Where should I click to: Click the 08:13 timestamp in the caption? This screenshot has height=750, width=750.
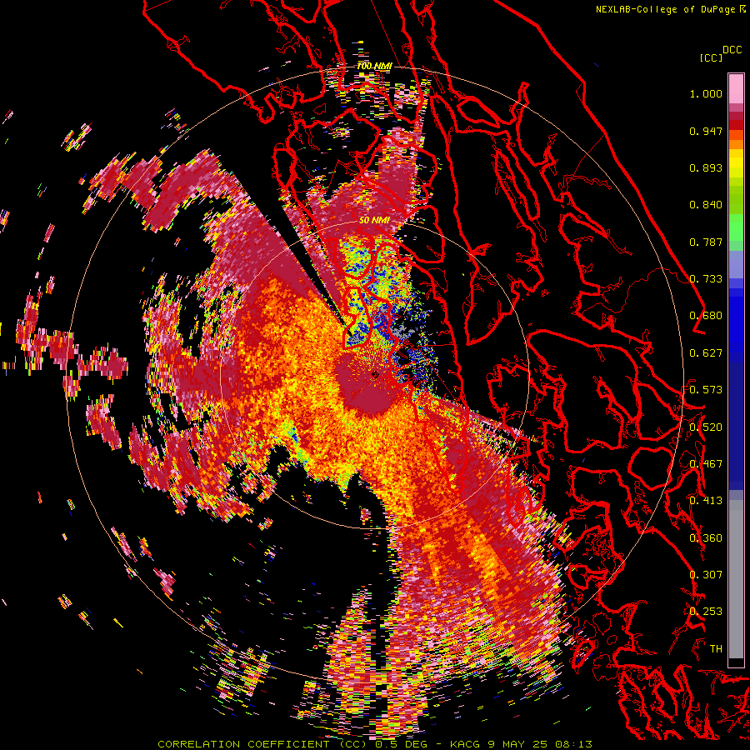[574, 744]
